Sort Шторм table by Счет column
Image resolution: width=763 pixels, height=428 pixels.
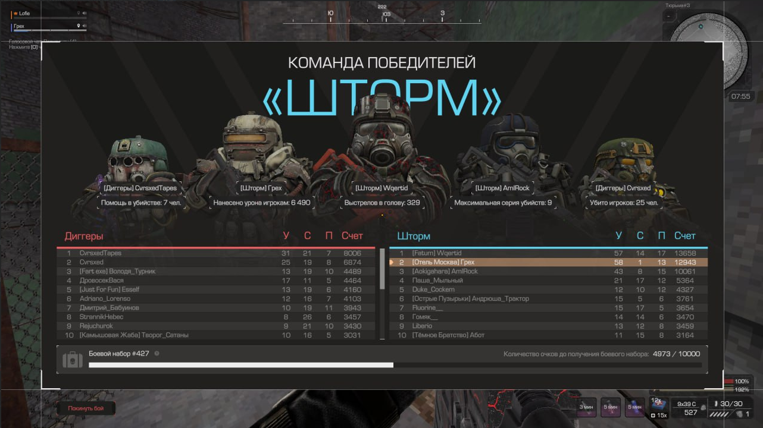(x=685, y=236)
